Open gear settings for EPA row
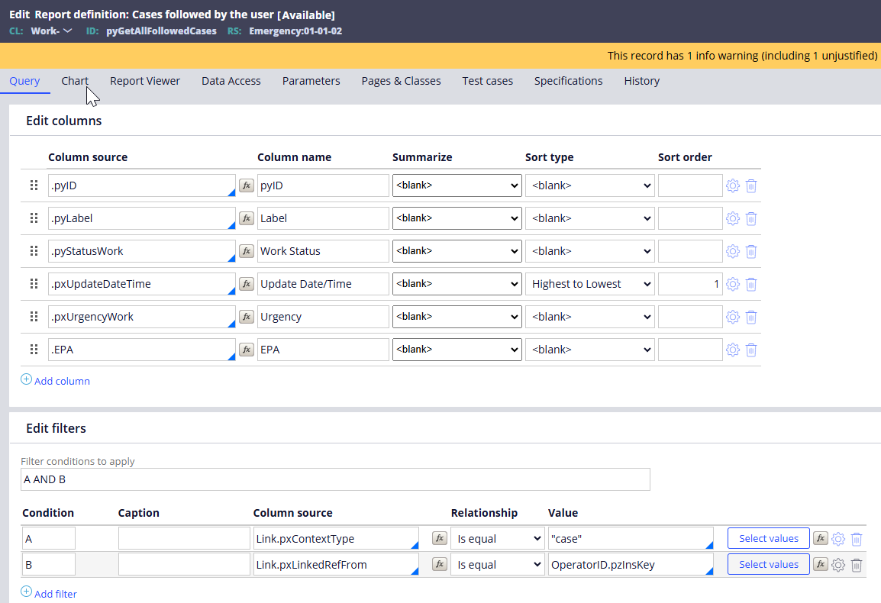Viewport: 881px width, 603px height. pos(733,350)
